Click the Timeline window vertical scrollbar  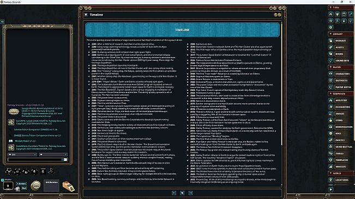click(281, 84)
